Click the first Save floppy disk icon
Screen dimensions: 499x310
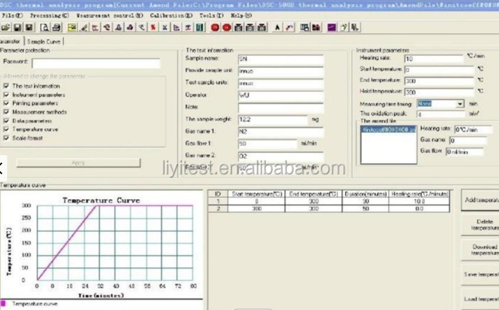(x=17, y=28)
